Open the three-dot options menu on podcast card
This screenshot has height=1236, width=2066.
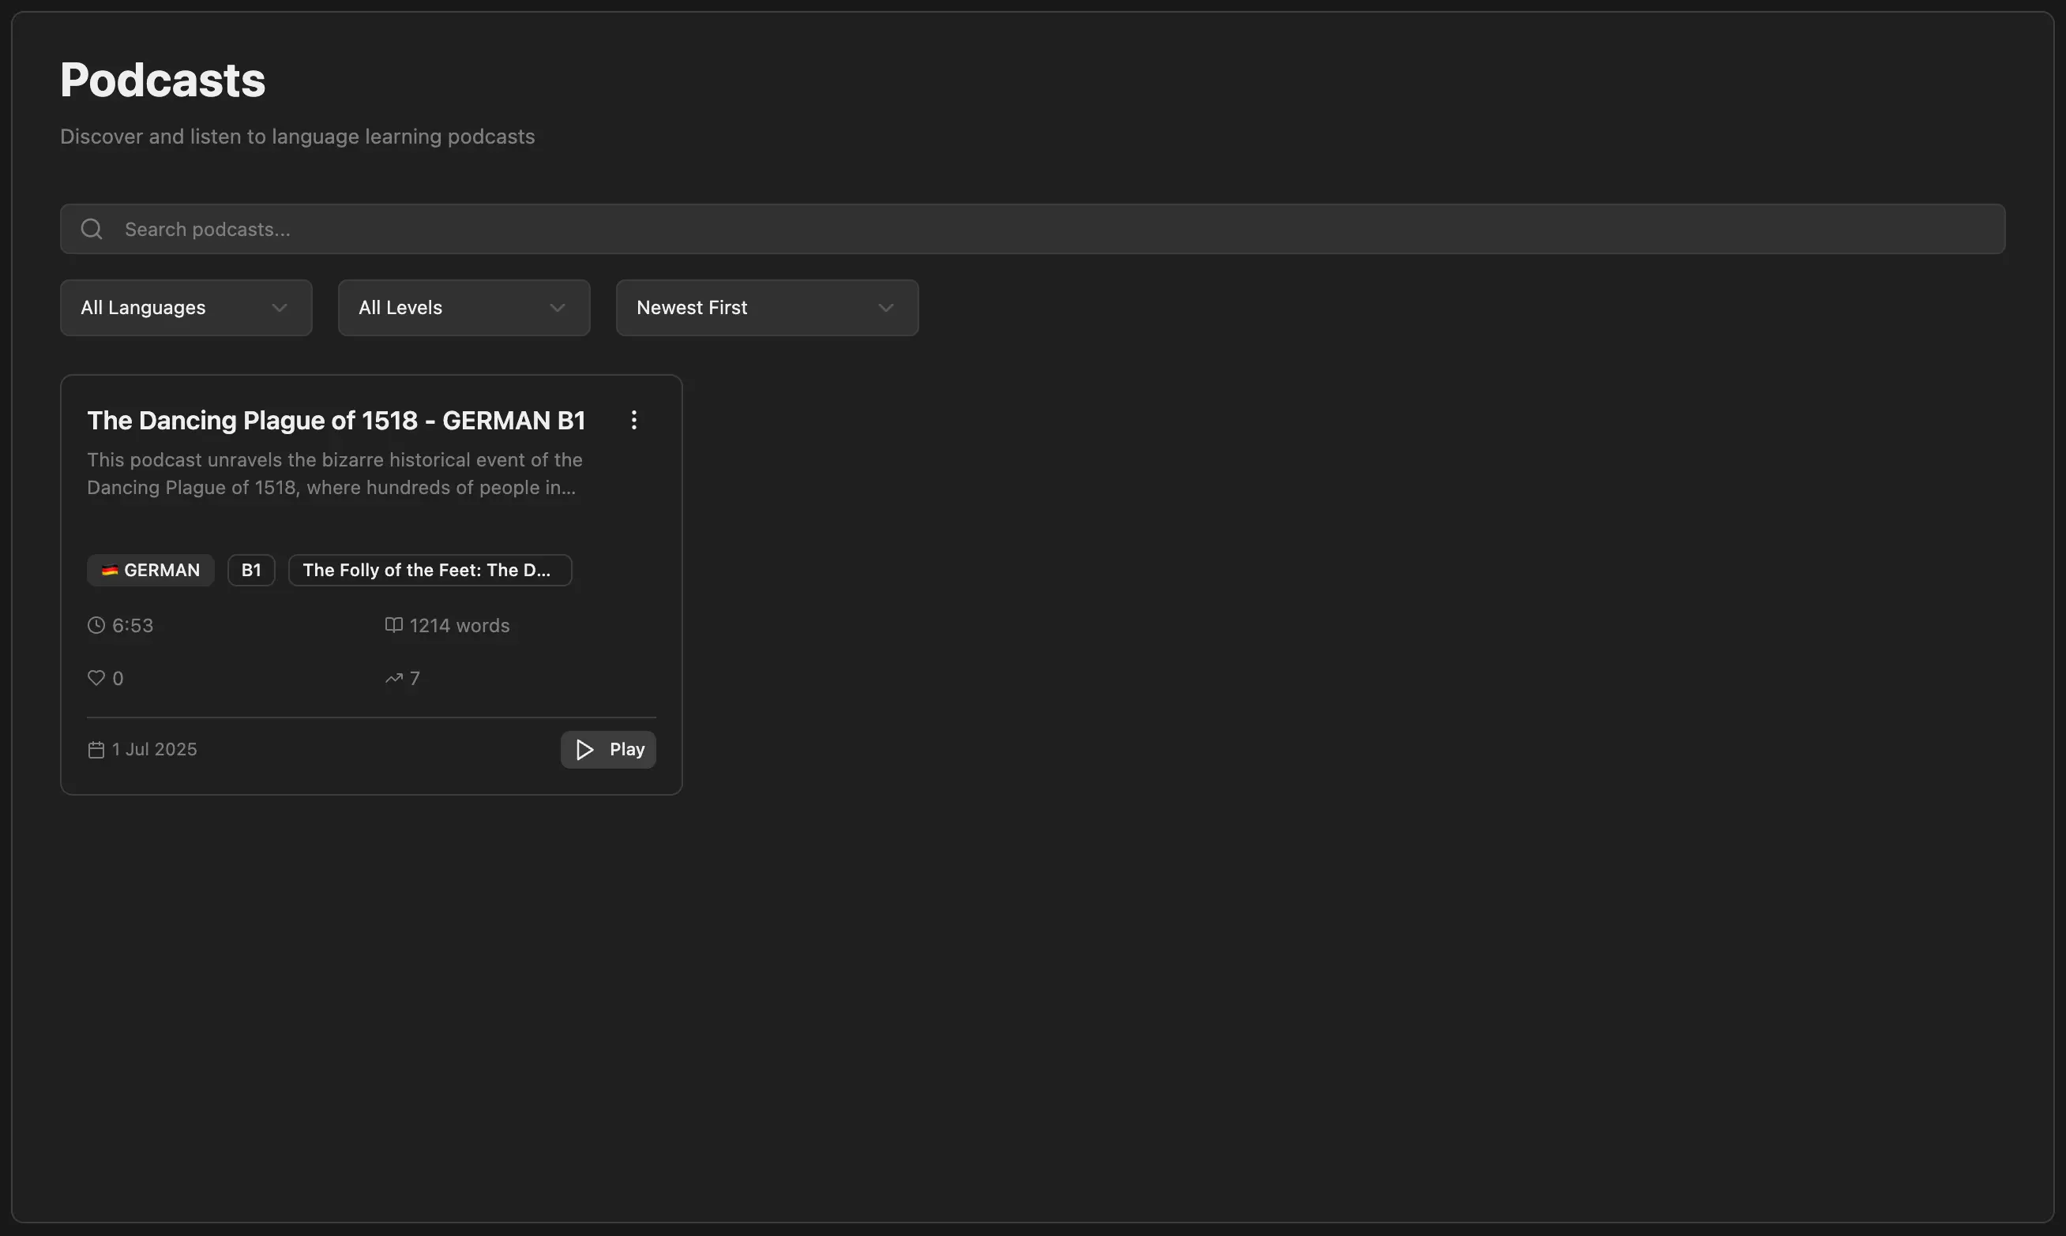click(633, 420)
